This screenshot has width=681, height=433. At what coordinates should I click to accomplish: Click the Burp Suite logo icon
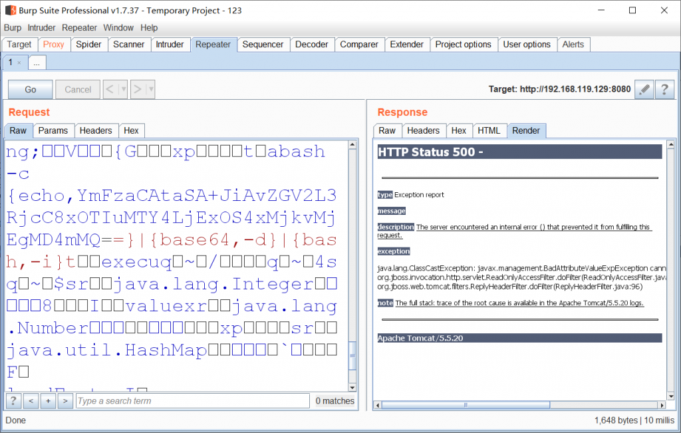[11, 10]
